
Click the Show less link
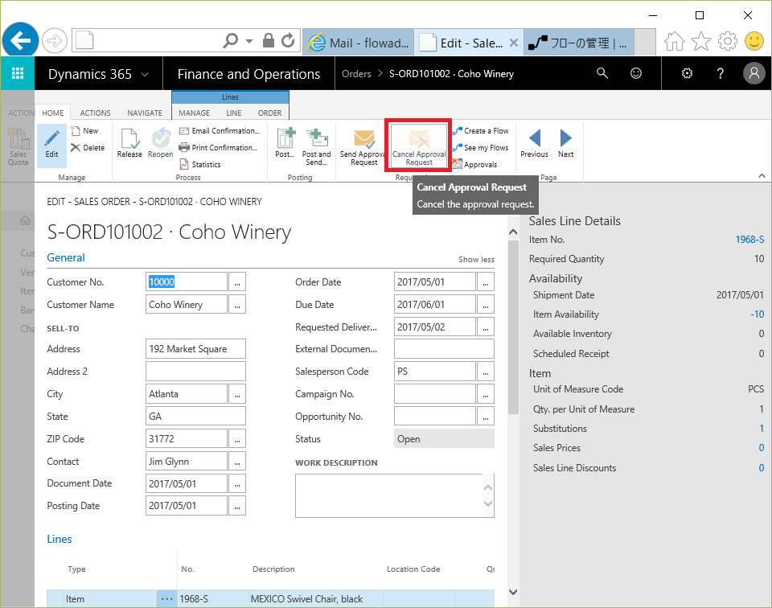[476, 260]
